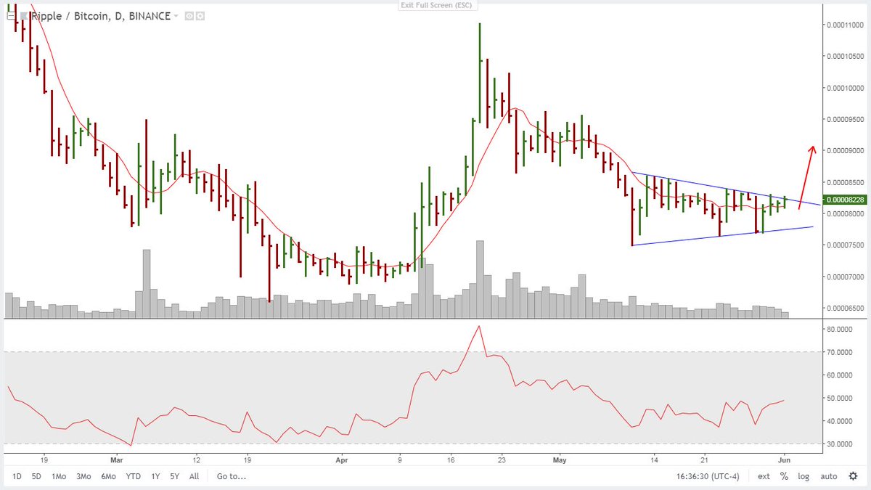Select the All time range
Screen dimensions: 871x490
click(x=194, y=476)
